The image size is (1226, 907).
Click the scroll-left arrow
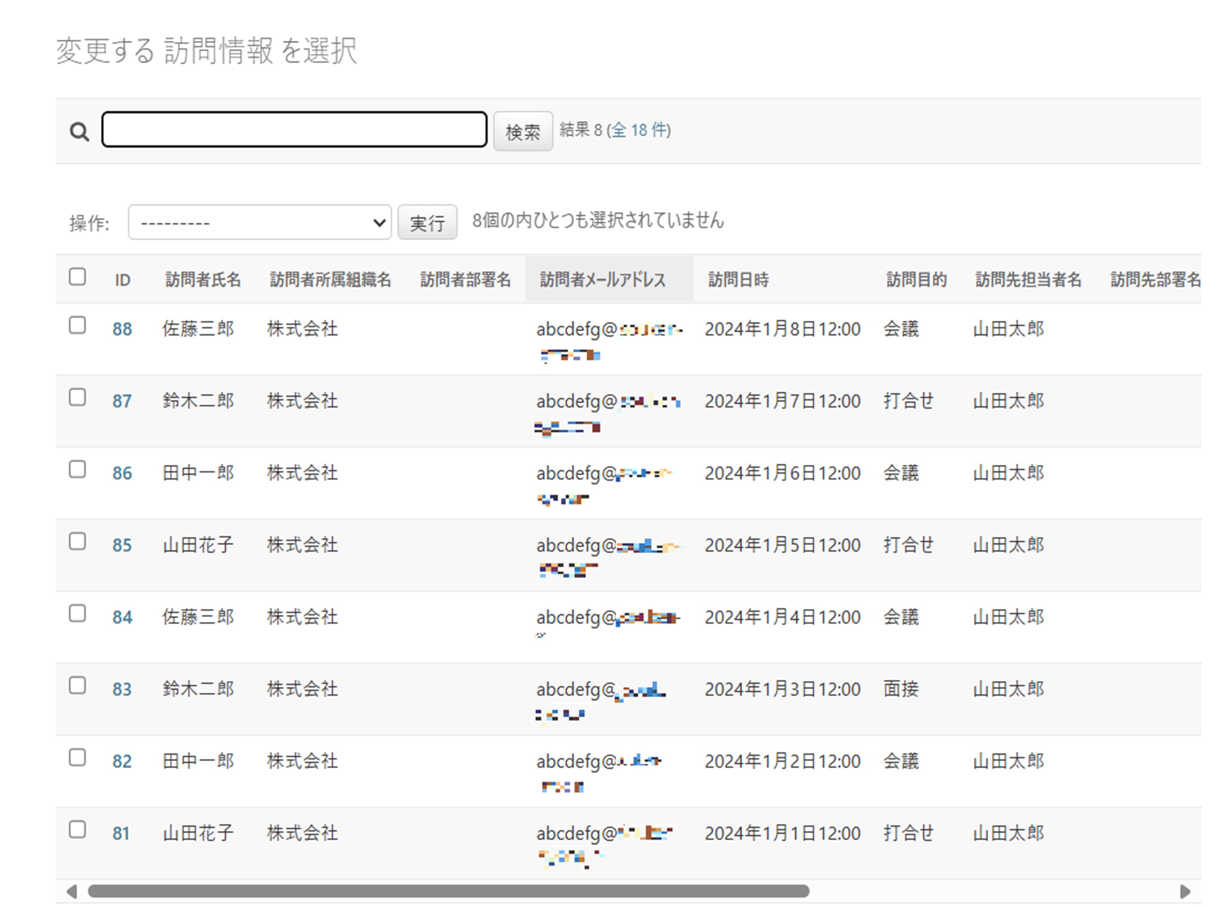[72, 891]
